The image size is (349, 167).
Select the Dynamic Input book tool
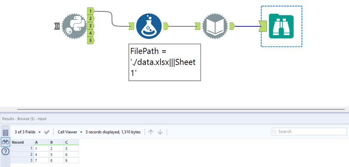215,26
